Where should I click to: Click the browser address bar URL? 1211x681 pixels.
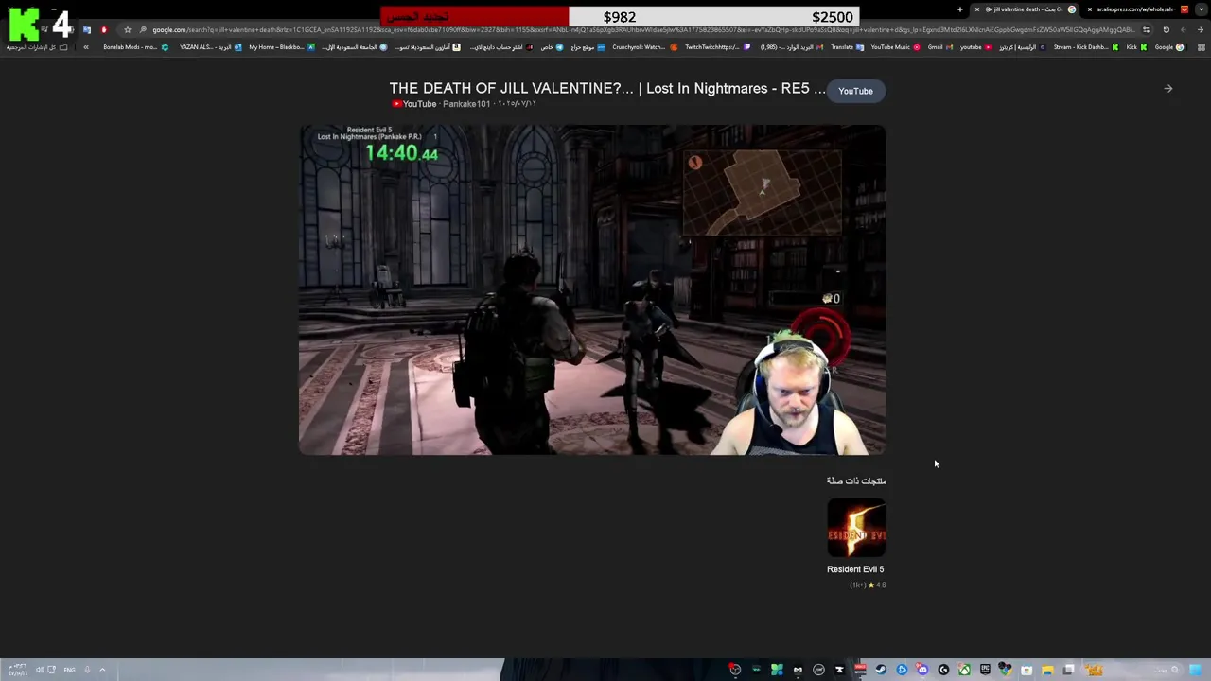click(643, 30)
